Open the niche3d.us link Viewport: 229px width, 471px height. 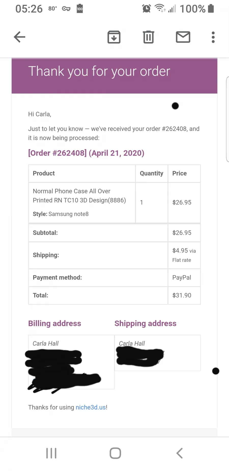point(91,407)
